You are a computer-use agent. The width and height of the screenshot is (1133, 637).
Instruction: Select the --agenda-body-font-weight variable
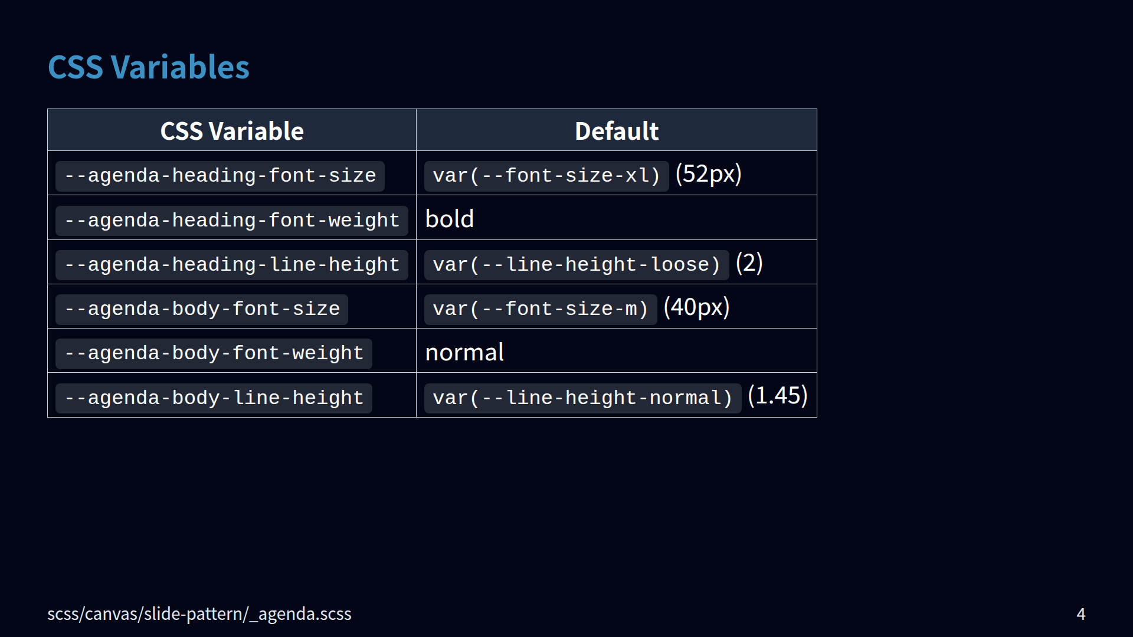pyautogui.click(x=213, y=353)
